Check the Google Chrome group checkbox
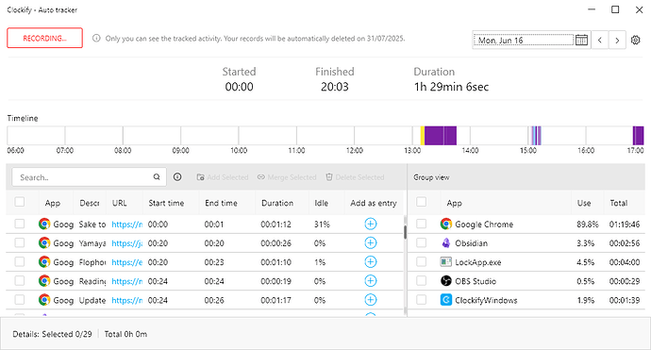 (x=421, y=224)
